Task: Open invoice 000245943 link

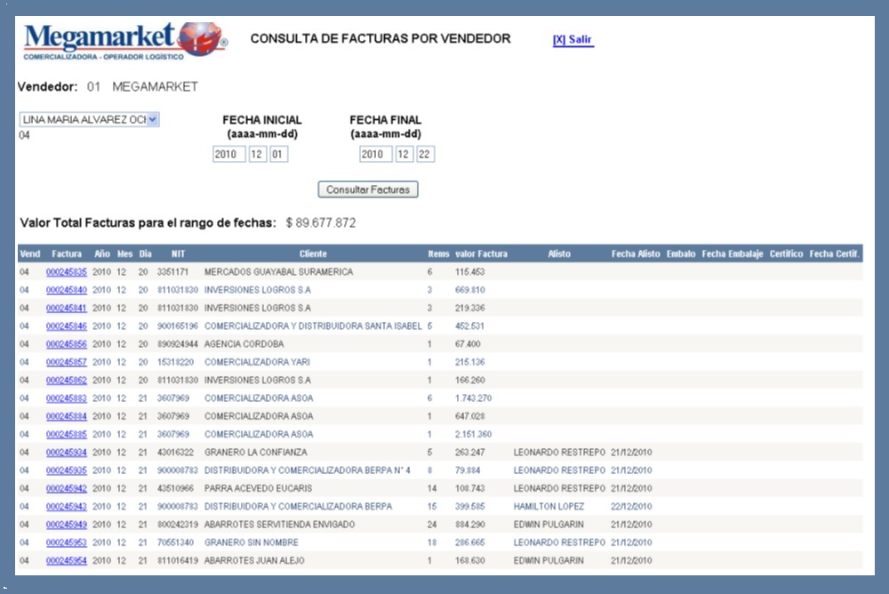Action: click(x=67, y=507)
